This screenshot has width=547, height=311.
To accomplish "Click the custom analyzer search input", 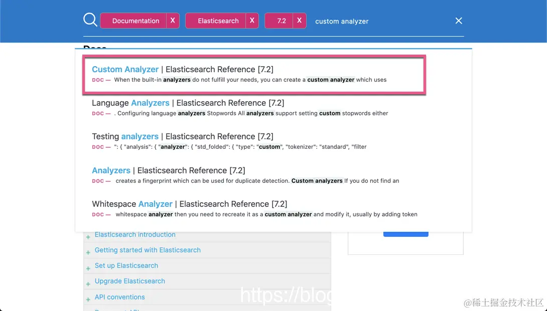I will tap(380, 21).
